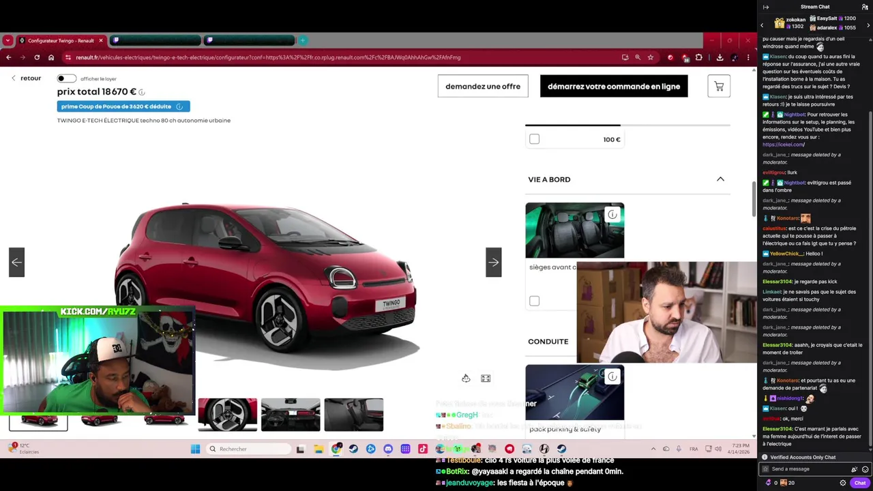Open chat community users list icon
The image size is (873, 491).
[x=865, y=7]
